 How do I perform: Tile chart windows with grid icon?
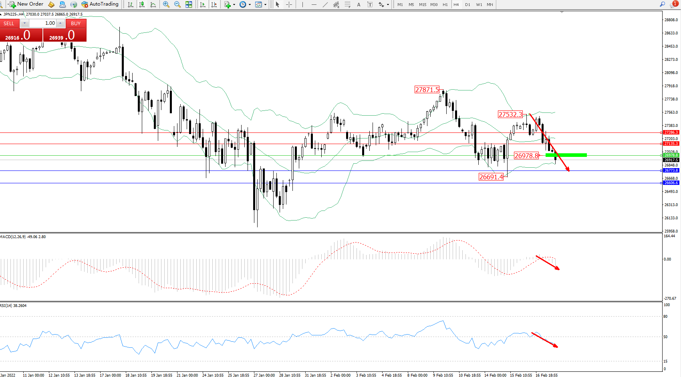189,4
